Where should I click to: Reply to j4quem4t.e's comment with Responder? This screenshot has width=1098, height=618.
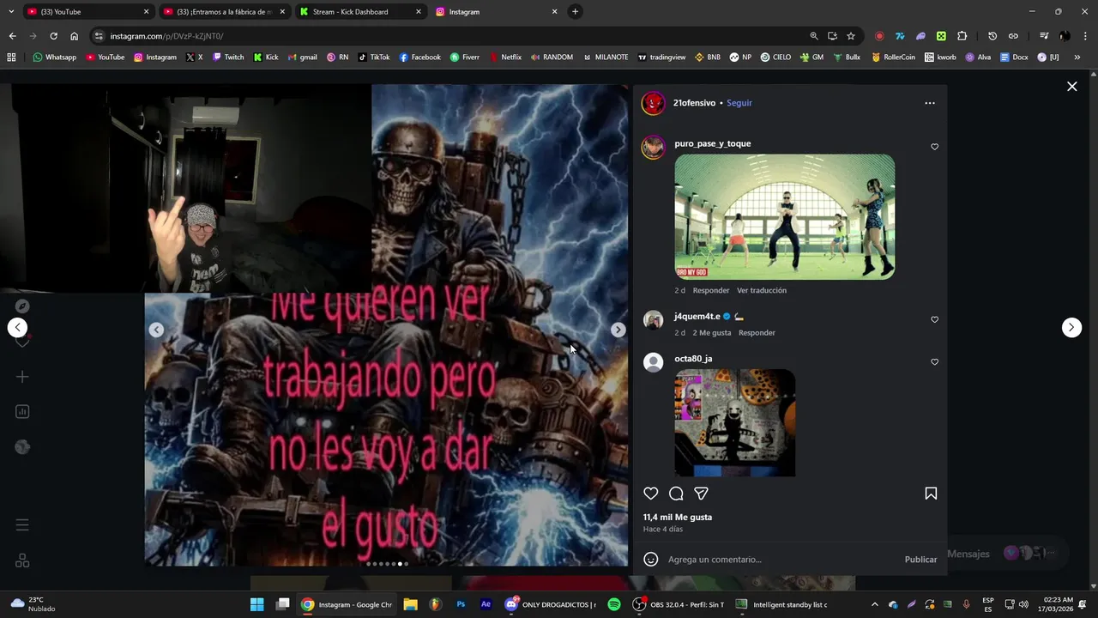757,332
